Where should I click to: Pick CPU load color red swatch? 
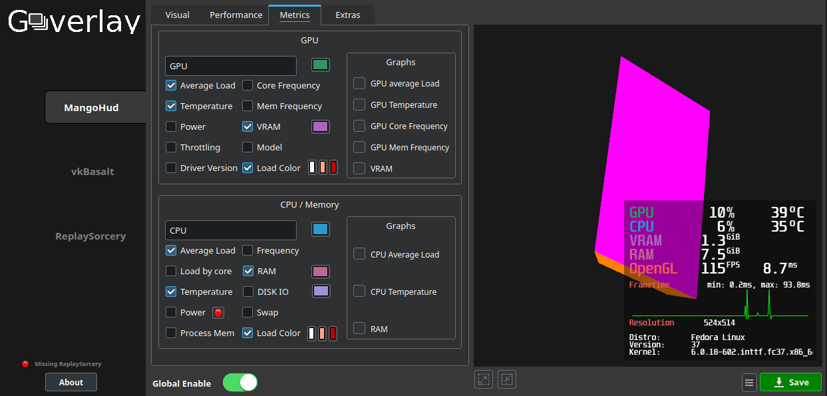(333, 333)
